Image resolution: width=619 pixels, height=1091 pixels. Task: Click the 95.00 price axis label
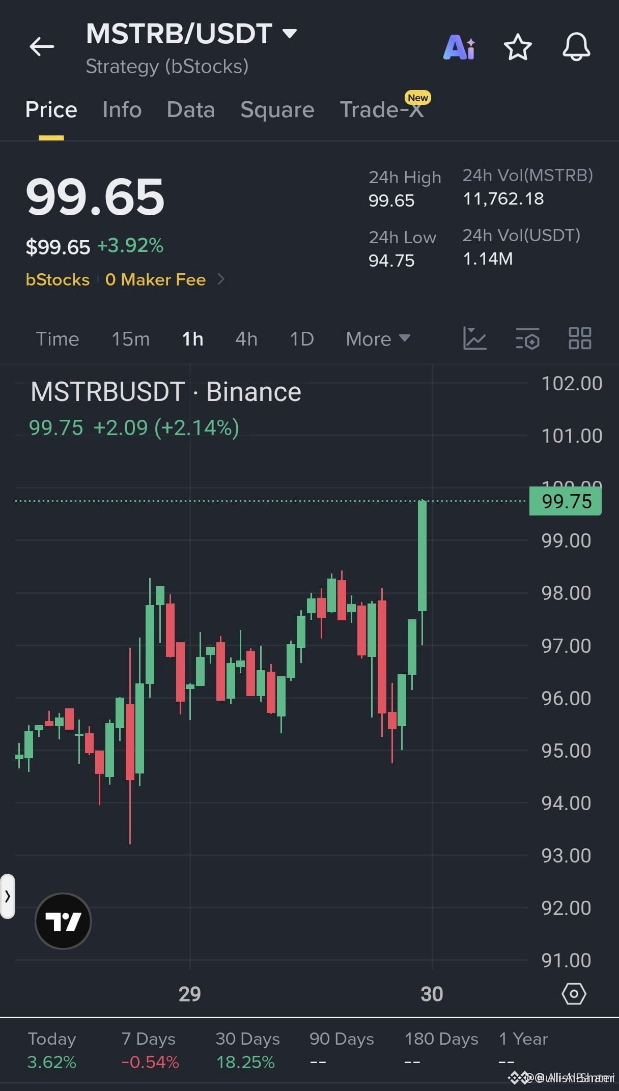[566, 751]
